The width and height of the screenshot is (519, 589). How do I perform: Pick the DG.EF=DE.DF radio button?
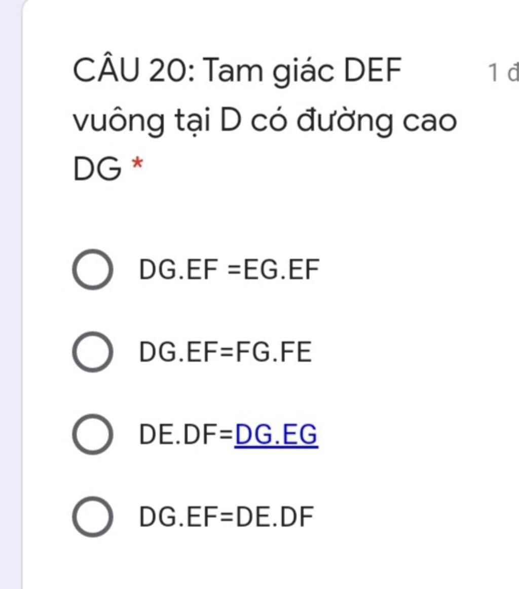point(92,517)
